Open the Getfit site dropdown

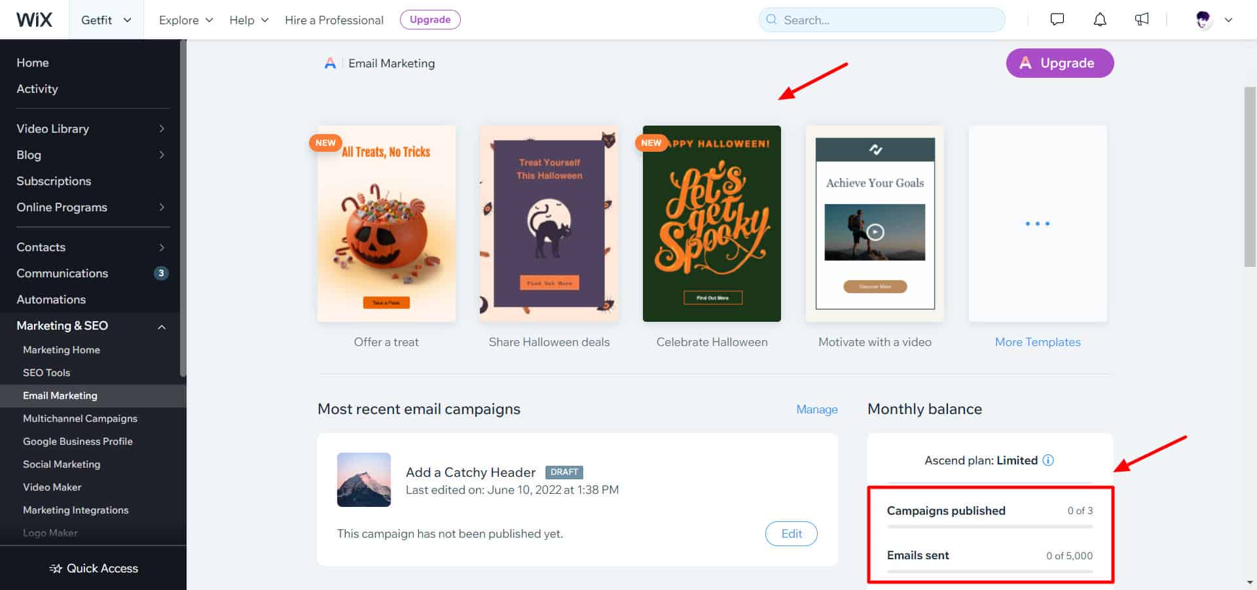(x=106, y=20)
